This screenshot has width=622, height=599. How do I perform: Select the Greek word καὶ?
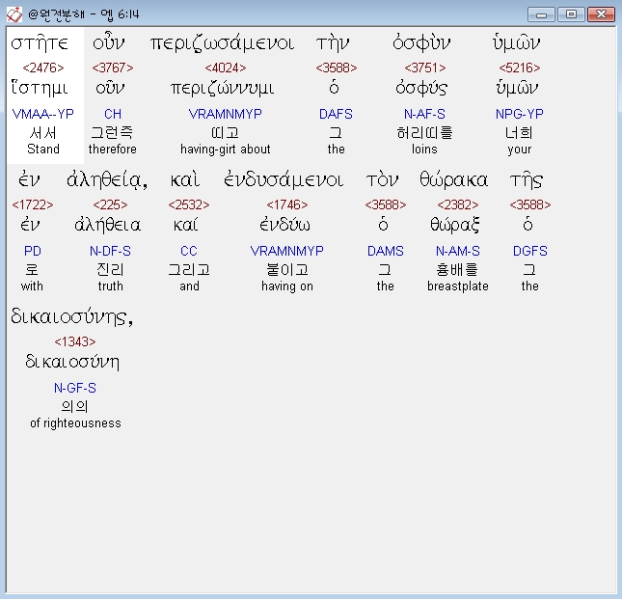click(185, 180)
